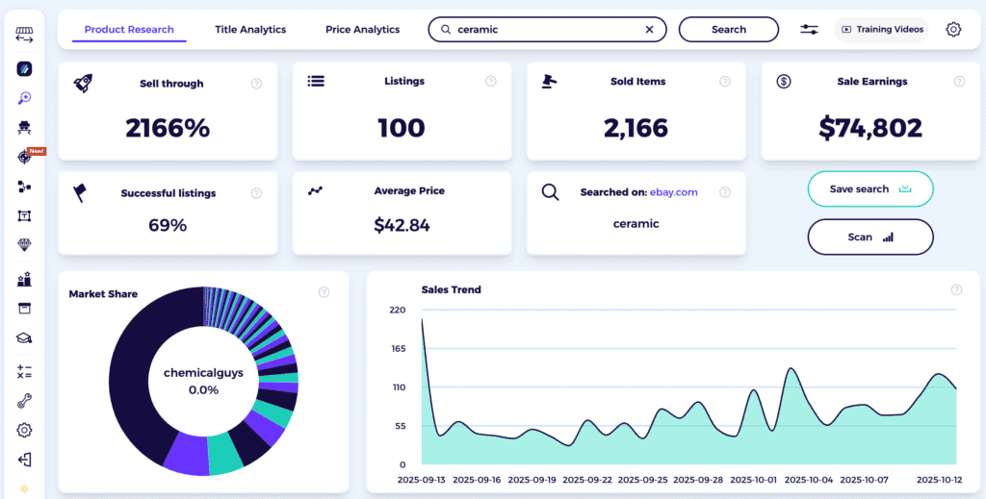Open the wrench tools icon in sidebar
Screen dimensions: 986x499
(x=24, y=401)
